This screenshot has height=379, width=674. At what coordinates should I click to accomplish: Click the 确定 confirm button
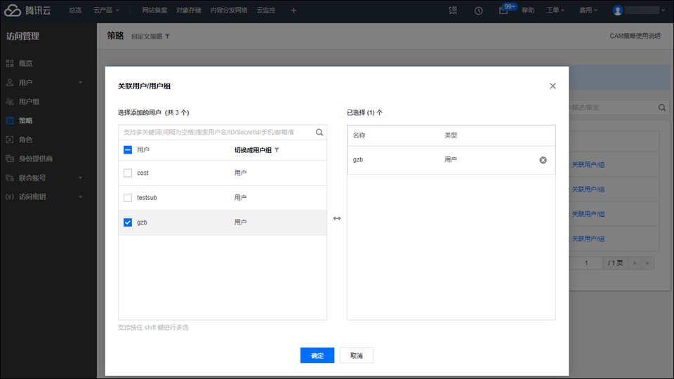tap(317, 355)
